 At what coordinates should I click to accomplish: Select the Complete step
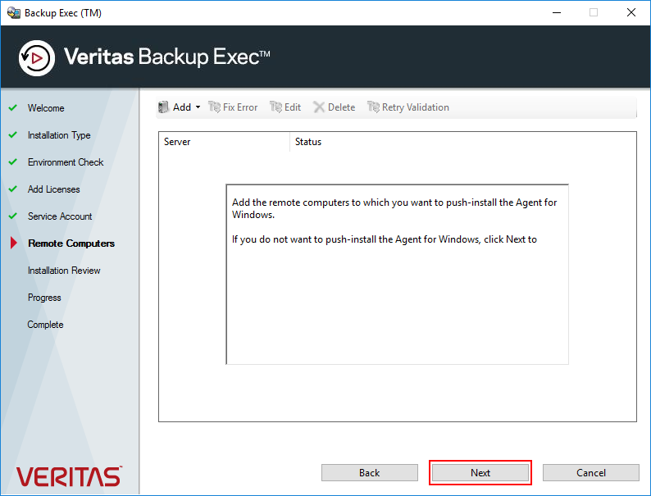coord(45,325)
